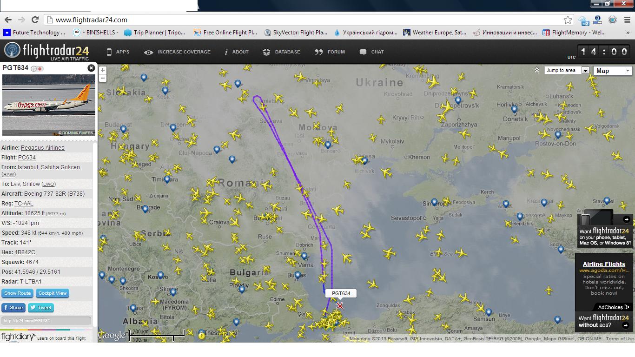Click the red selected PGT634 aircraft icon

340,305
